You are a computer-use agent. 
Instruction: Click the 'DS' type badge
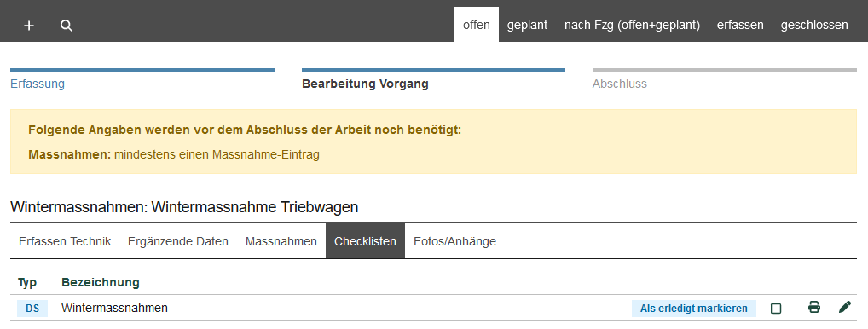pos(32,308)
